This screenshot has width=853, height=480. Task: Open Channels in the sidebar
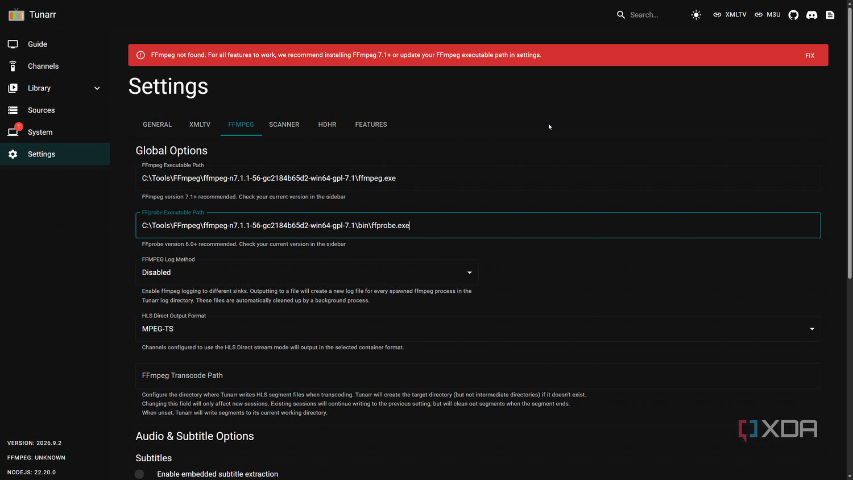click(x=55, y=67)
